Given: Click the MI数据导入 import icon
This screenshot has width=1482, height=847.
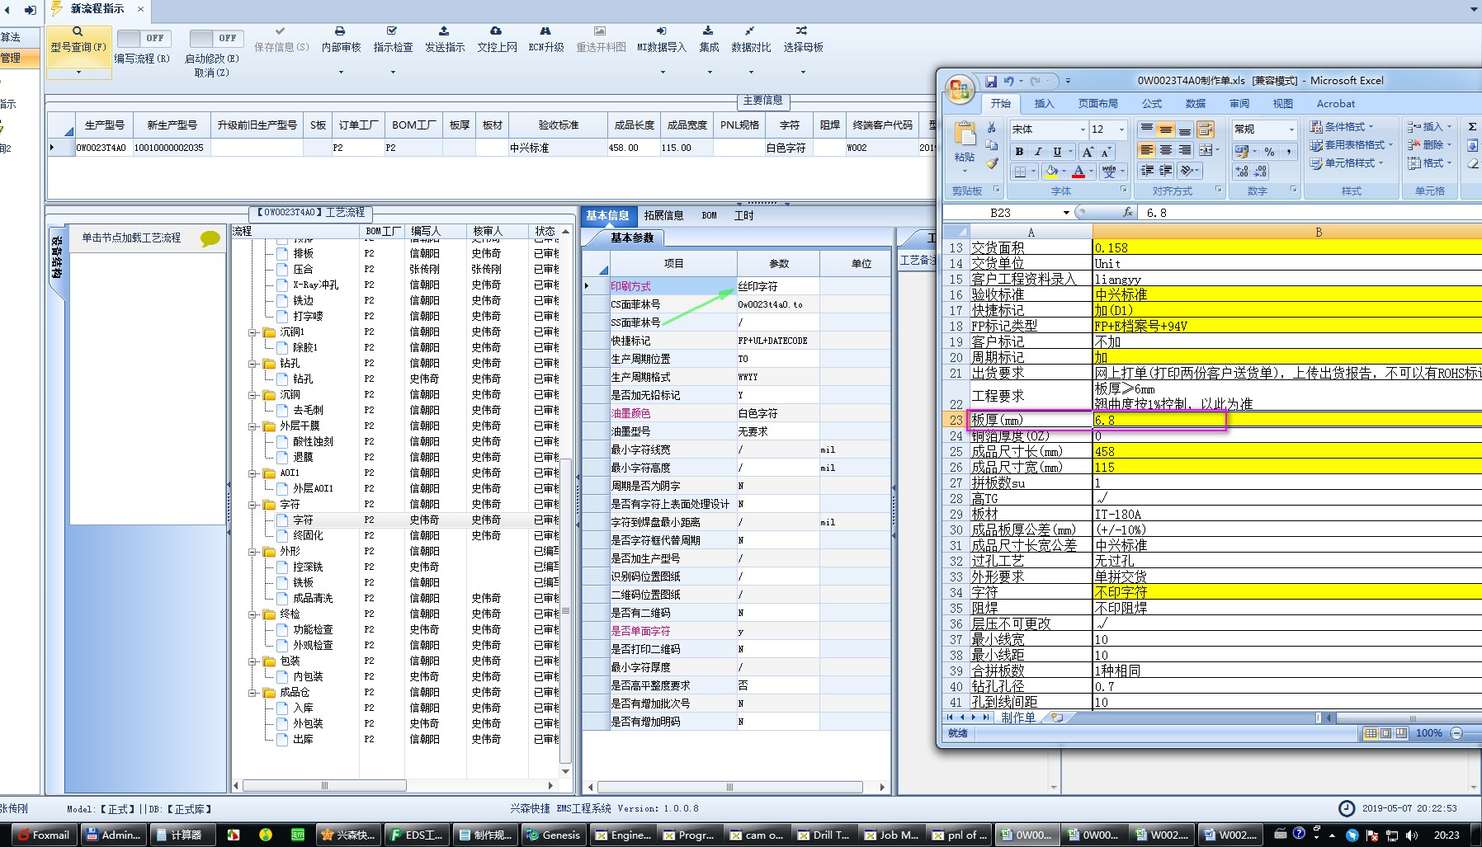Looking at the screenshot, I should [x=661, y=31].
